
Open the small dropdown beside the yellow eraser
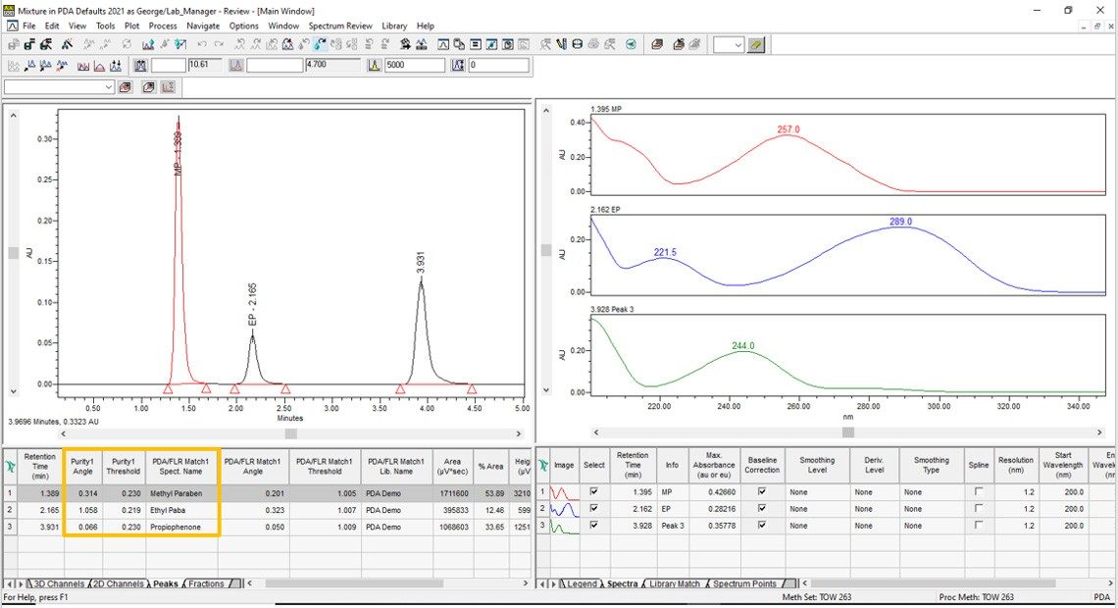(x=729, y=45)
